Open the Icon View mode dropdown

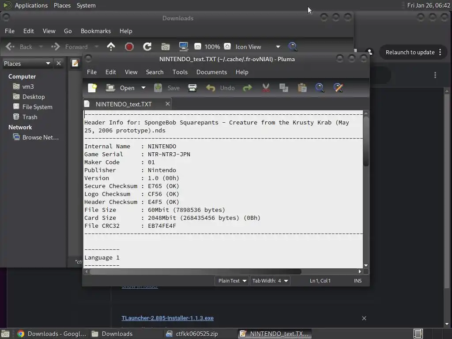258,47
